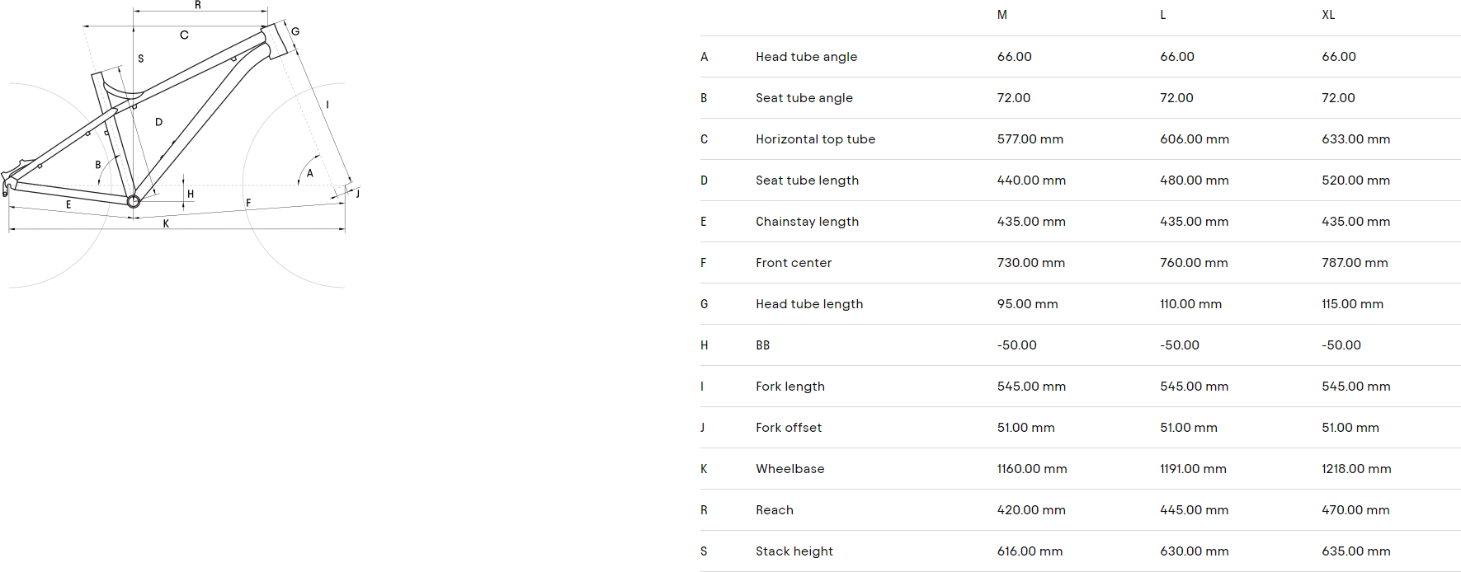Click the XL size column header
This screenshot has width=1461, height=572.
pos(1328,15)
